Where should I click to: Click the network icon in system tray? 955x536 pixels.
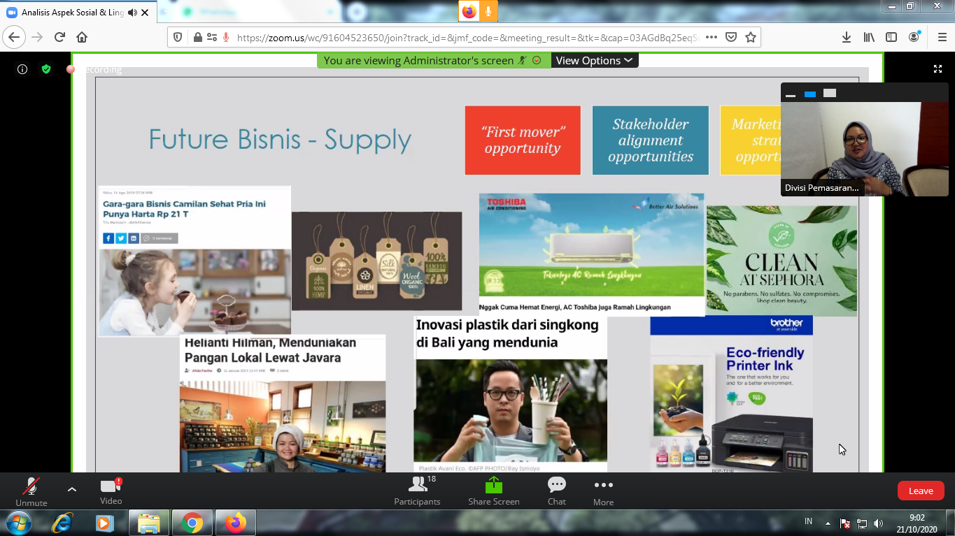pos(862,523)
